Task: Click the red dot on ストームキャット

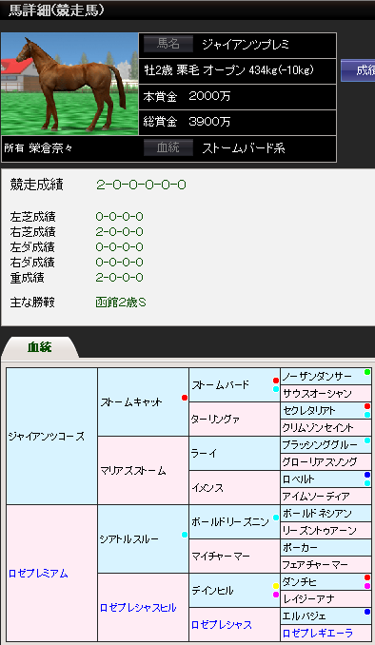Action: coord(185,398)
